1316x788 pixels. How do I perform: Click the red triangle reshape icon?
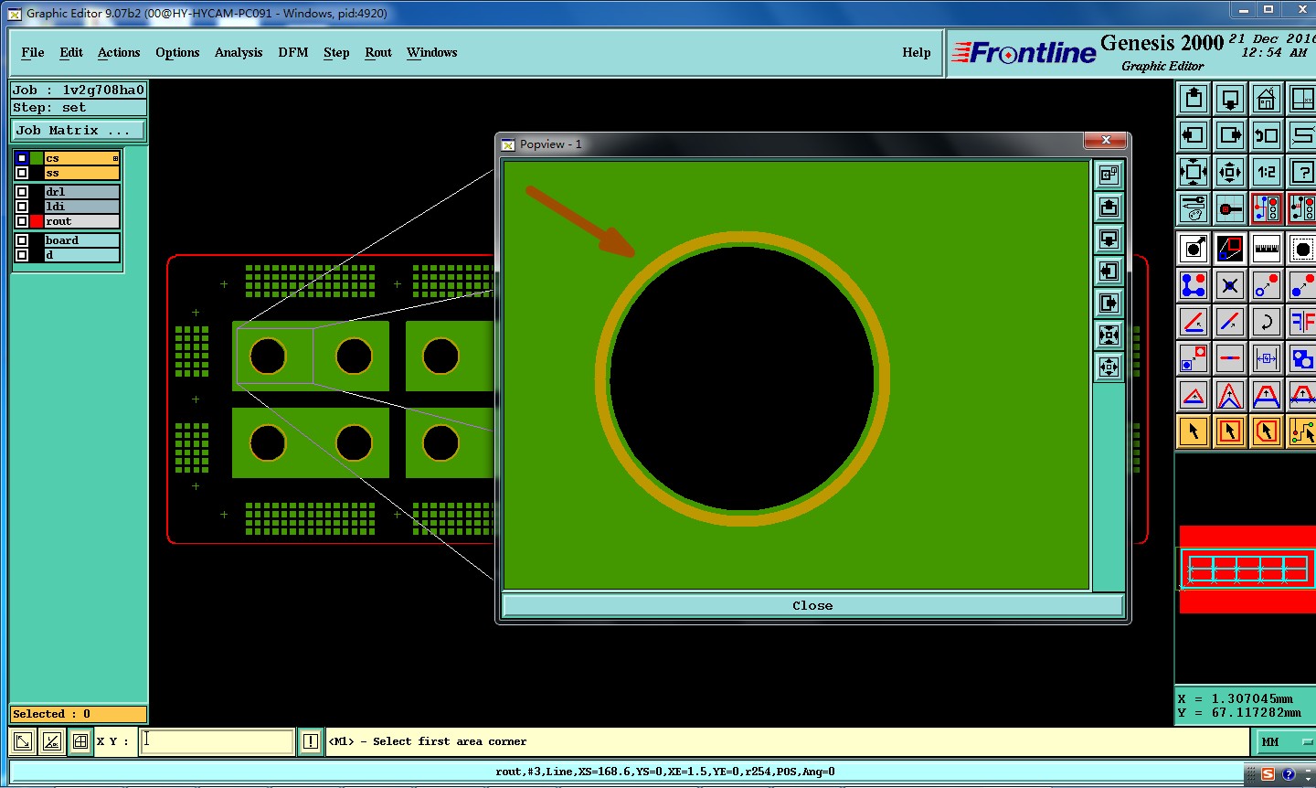coord(1194,395)
